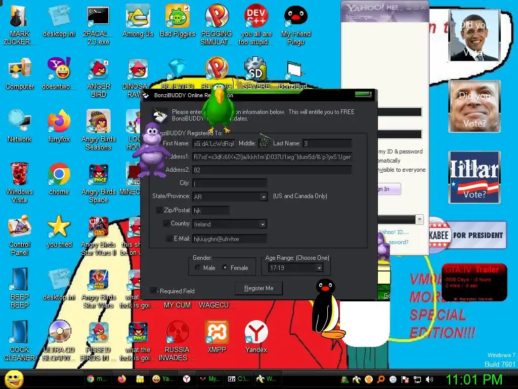
Task: Click the Sign In button in Yahoo Messenger
Action: [x=389, y=189]
